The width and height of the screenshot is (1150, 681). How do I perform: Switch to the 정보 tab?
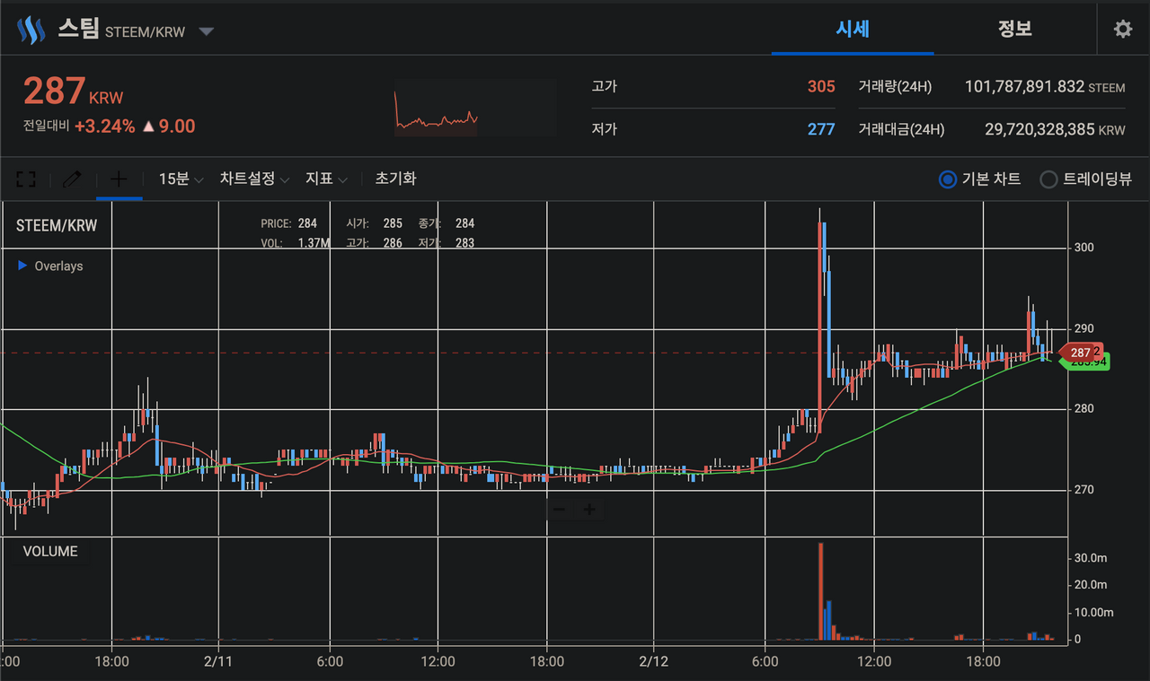(1014, 29)
